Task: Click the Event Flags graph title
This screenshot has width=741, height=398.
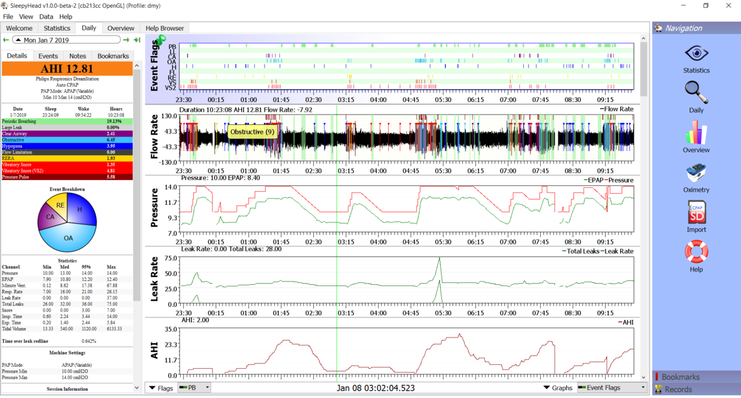Action: pyautogui.click(x=153, y=65)
